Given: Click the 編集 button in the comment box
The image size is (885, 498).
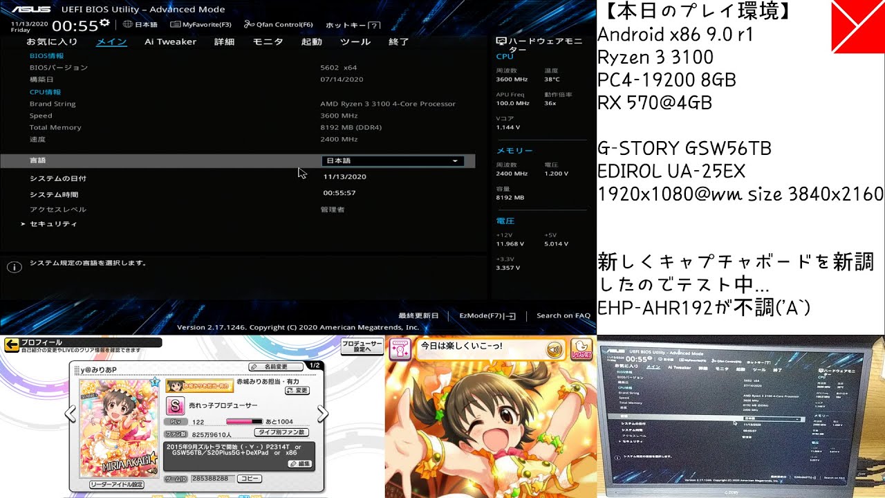Looking at the screenshot, I should click(x=299, y=463).
